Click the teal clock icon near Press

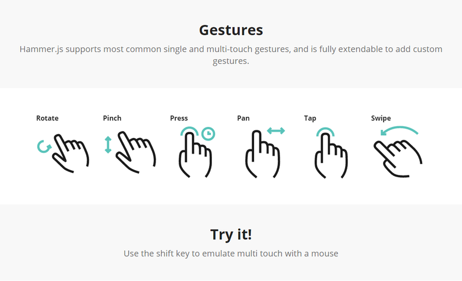(208, 134)
